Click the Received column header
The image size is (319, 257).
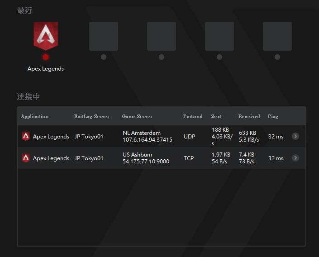click(x=249, y=116)
